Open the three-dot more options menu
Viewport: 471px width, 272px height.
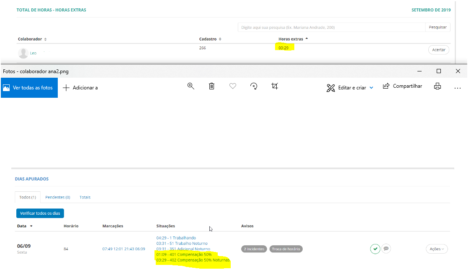[457, 87]
